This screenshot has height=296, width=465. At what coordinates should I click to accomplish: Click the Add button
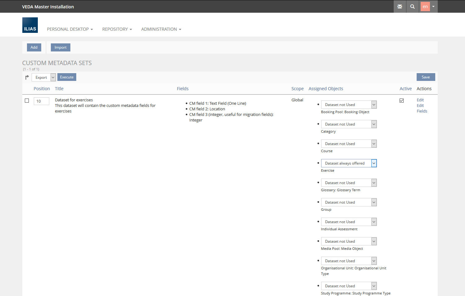click(x=34, y=47)
